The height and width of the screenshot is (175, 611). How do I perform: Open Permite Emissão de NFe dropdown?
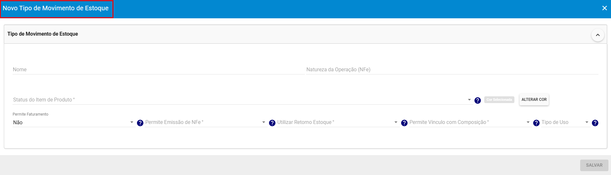pos(206,122)
